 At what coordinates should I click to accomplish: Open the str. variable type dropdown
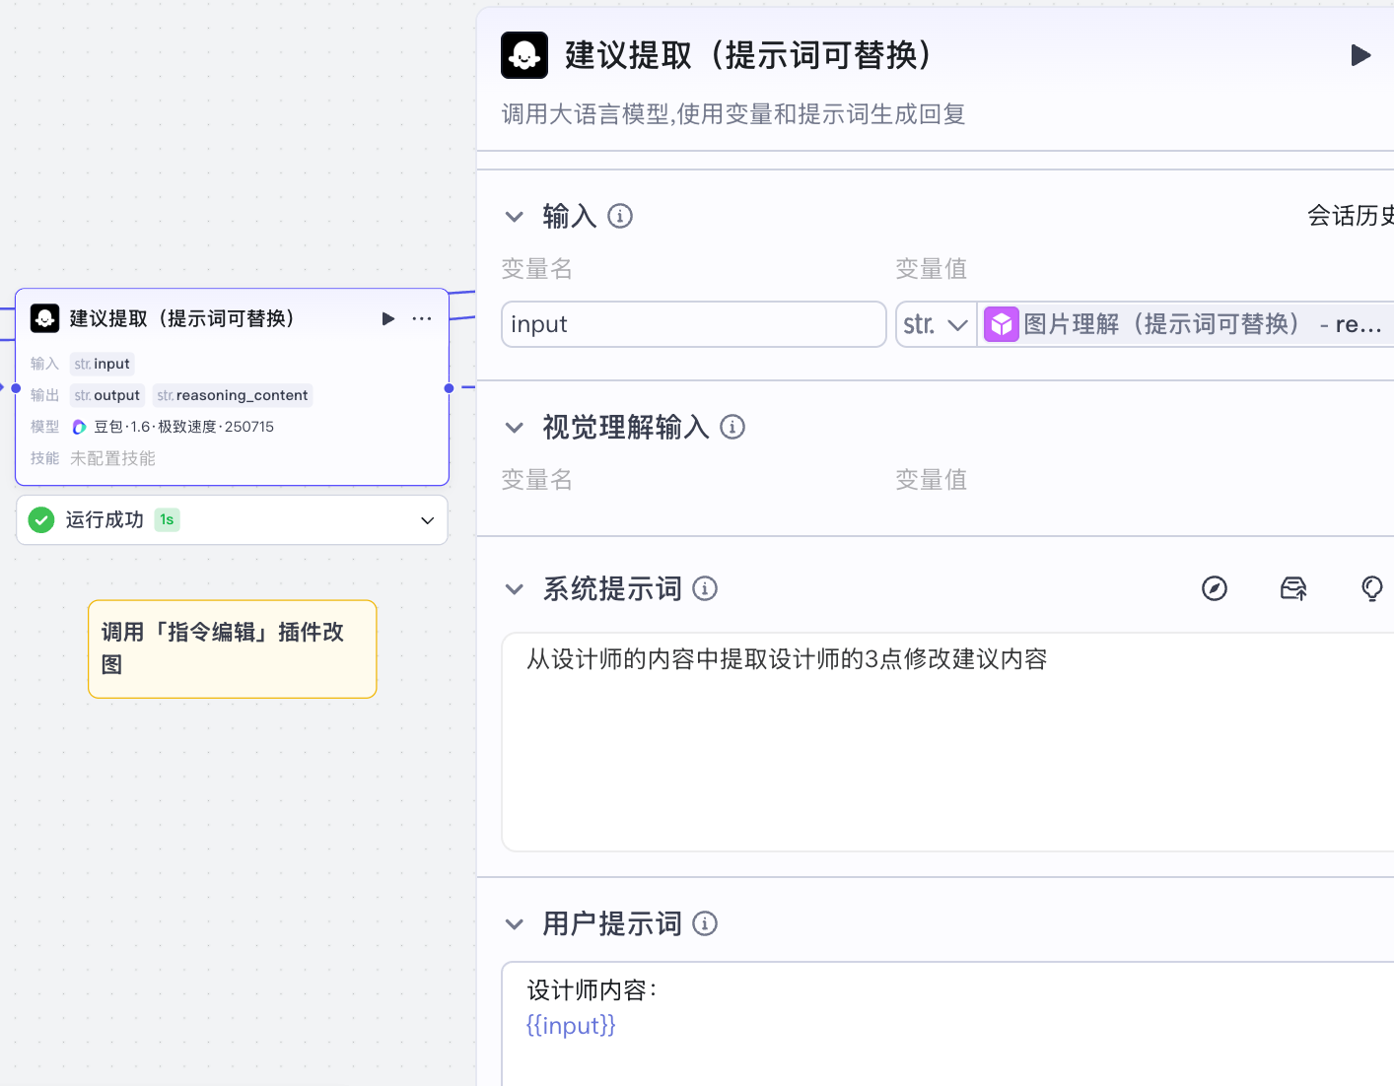[935, 323]
